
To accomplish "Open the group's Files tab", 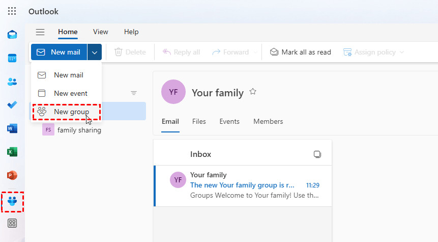I will pos(199,121).
